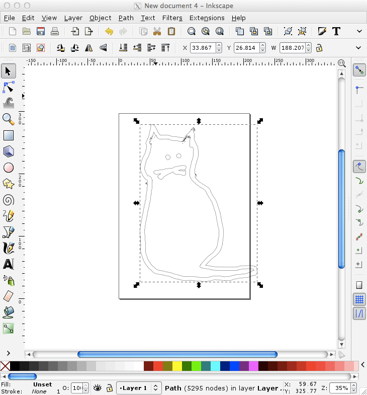Pick the yellow color swatch
Image resolution: width=367 pixels, height=395 pixels.
pos(177,366)
